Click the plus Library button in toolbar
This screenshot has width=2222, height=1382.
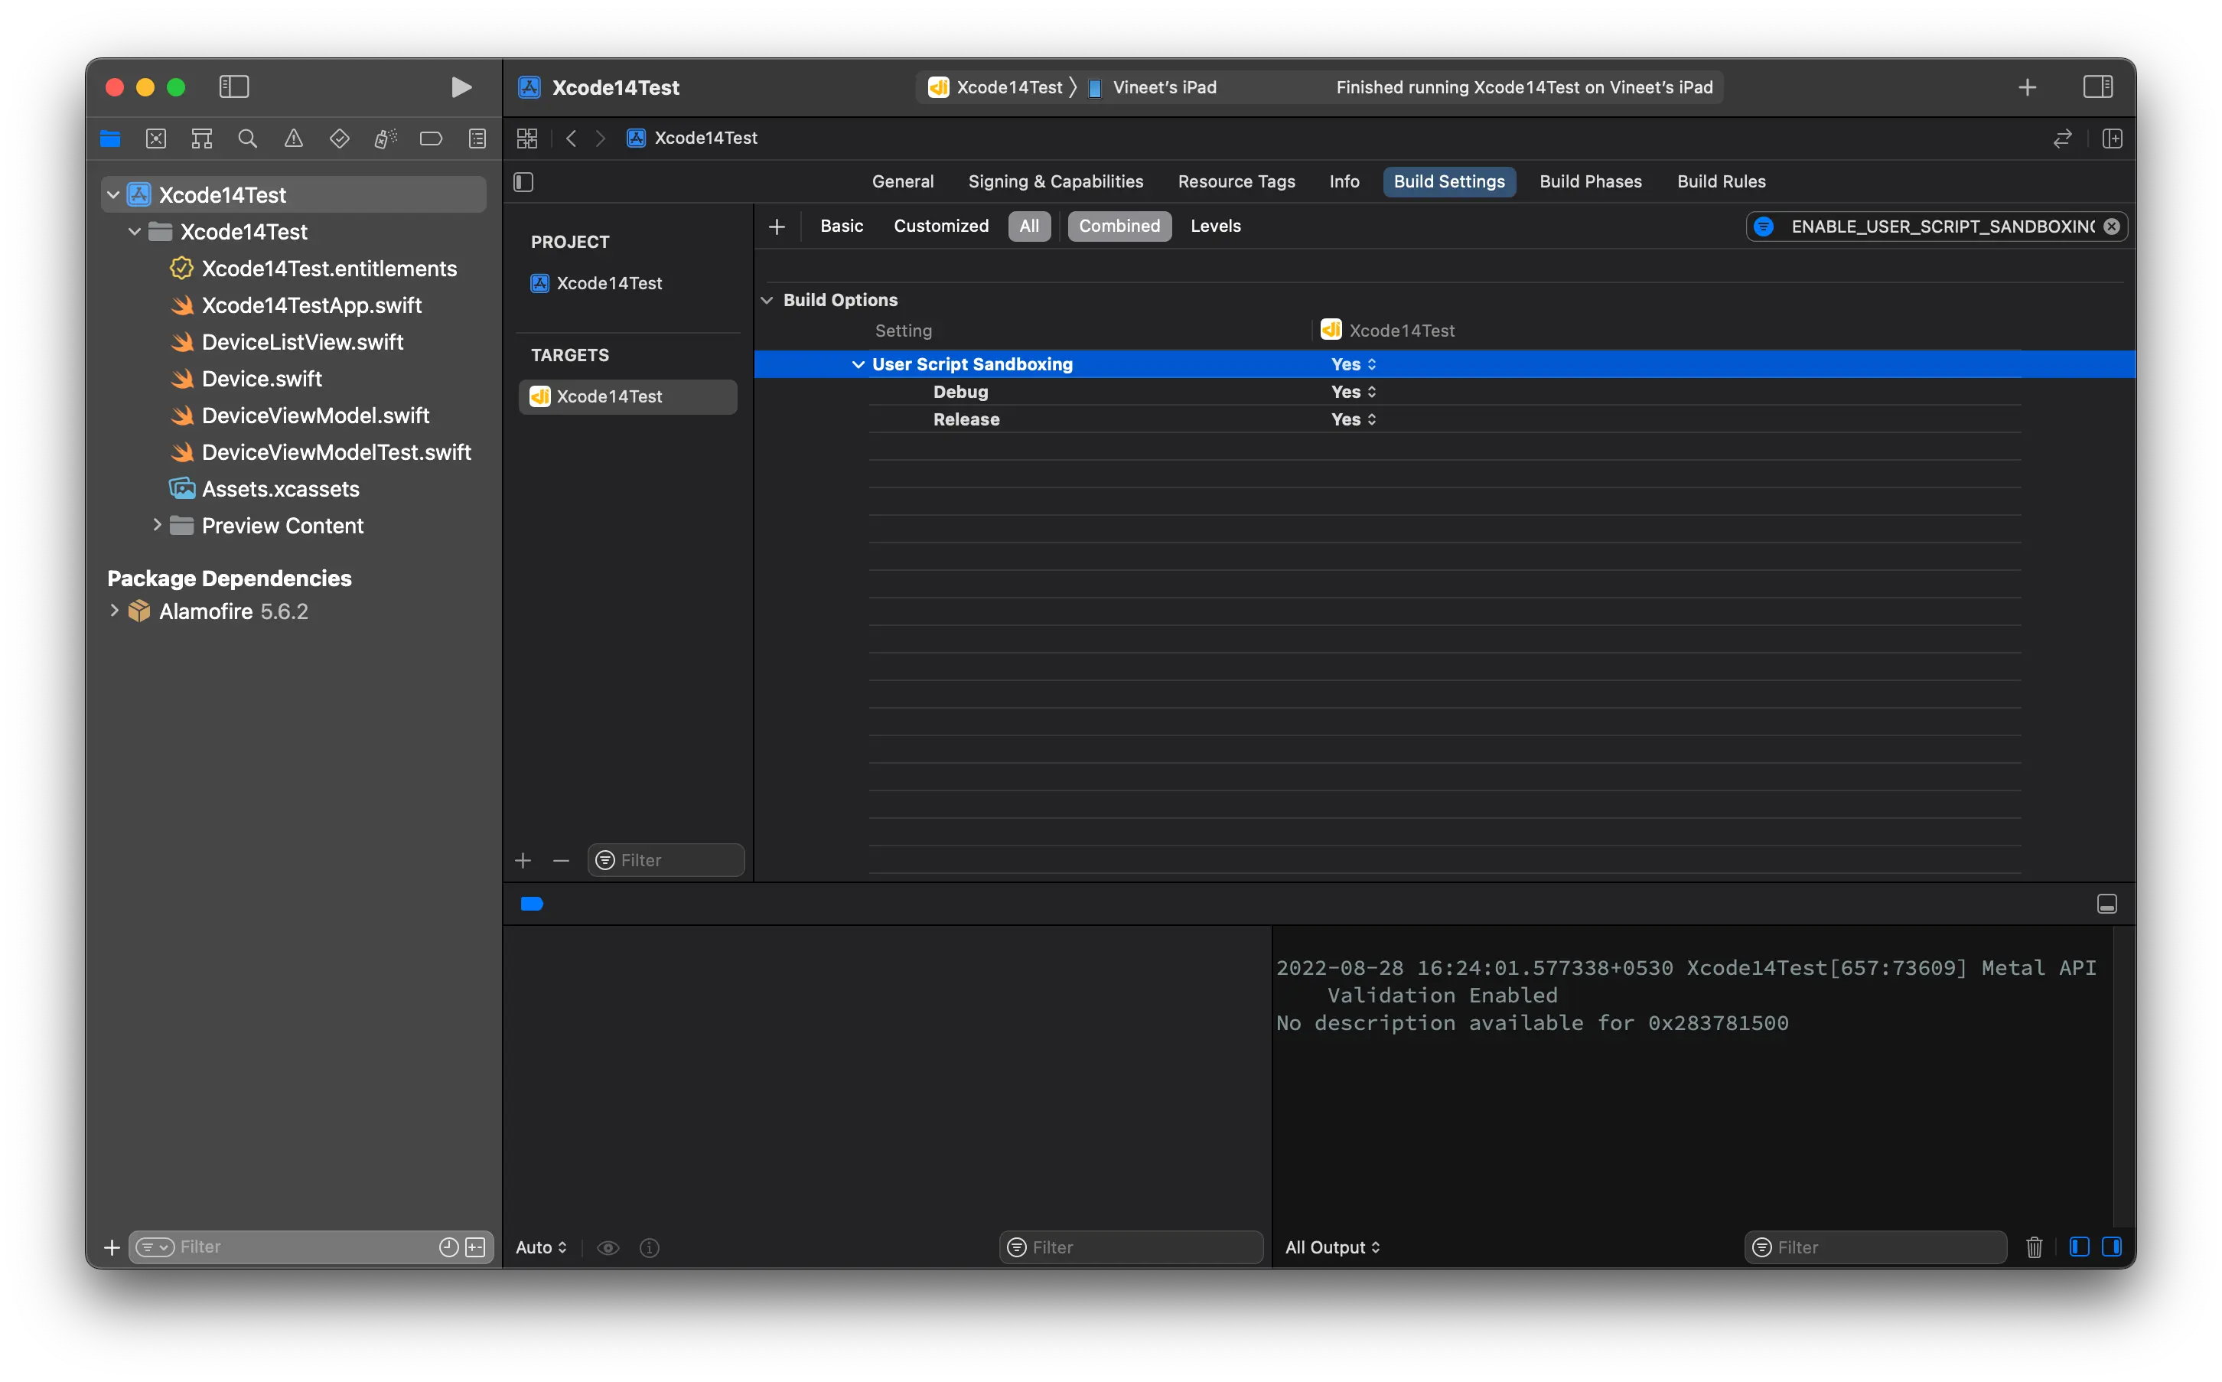click(2028, 86)
